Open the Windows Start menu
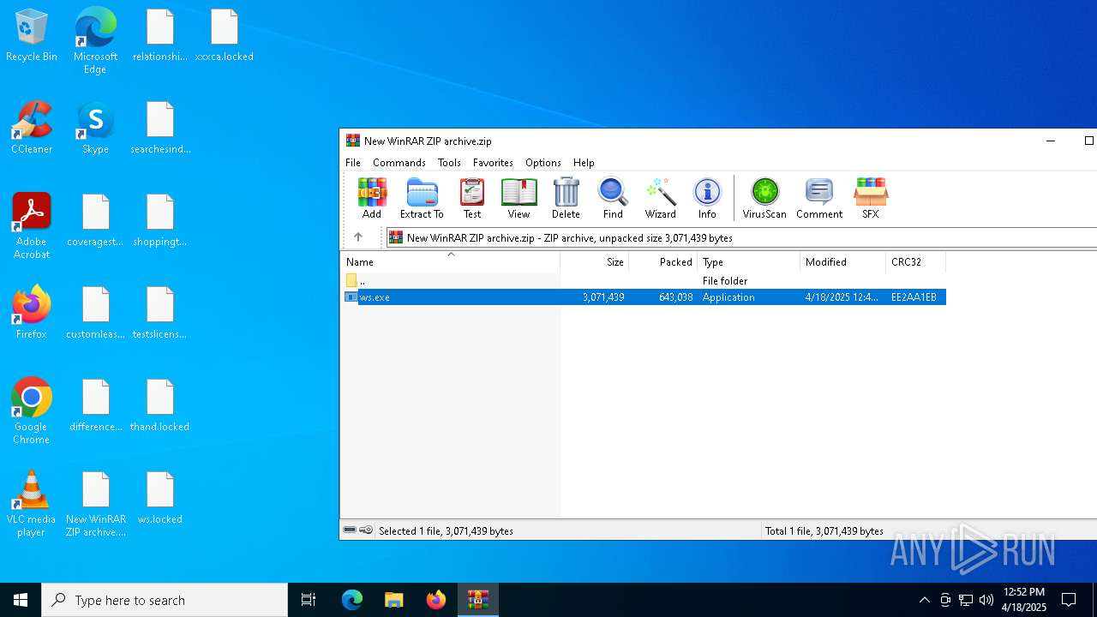Image resolution: width=1097 pixels, height=617 pixels. 21,600
